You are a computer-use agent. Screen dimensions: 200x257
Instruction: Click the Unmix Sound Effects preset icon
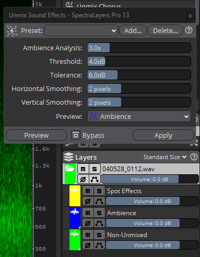click(12, 31)
